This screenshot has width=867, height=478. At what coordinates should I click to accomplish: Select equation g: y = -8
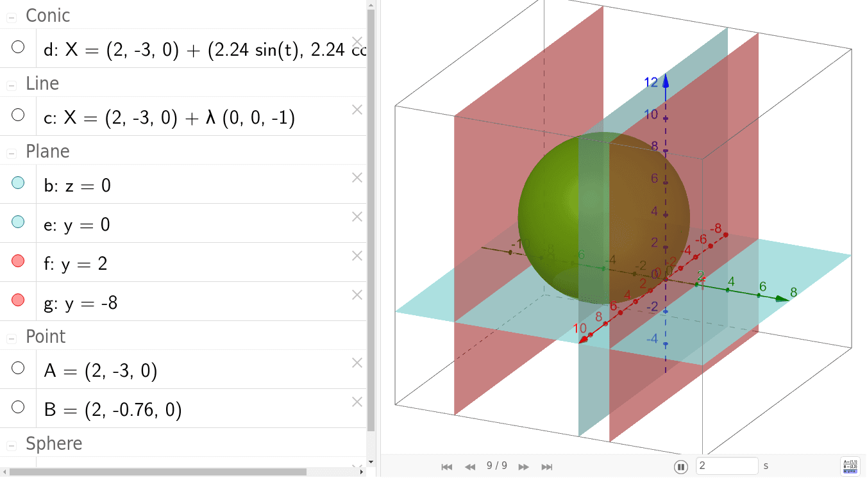point(80,303)
